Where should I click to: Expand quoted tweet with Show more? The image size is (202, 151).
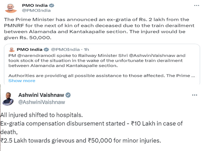coord(22,81)
